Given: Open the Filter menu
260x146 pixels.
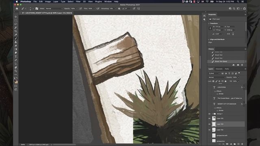Looking at the screenshot, I should tap(78, 2).
